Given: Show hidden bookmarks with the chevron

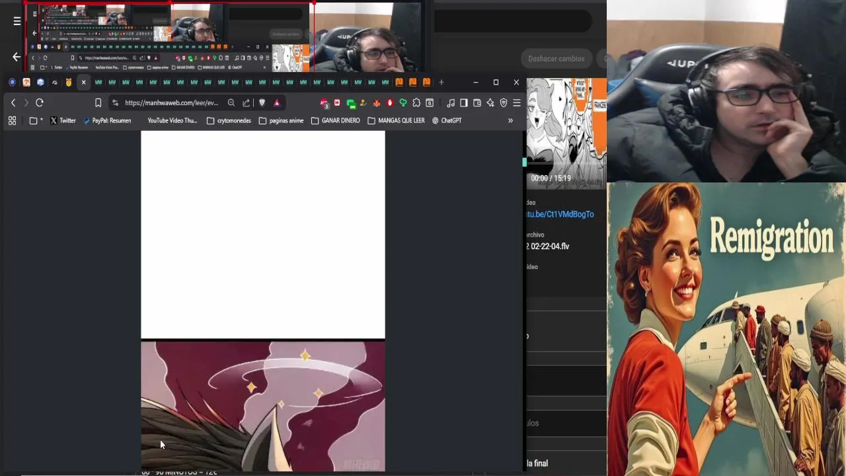Looking at the screenshot, I should [x=510, y=120].
